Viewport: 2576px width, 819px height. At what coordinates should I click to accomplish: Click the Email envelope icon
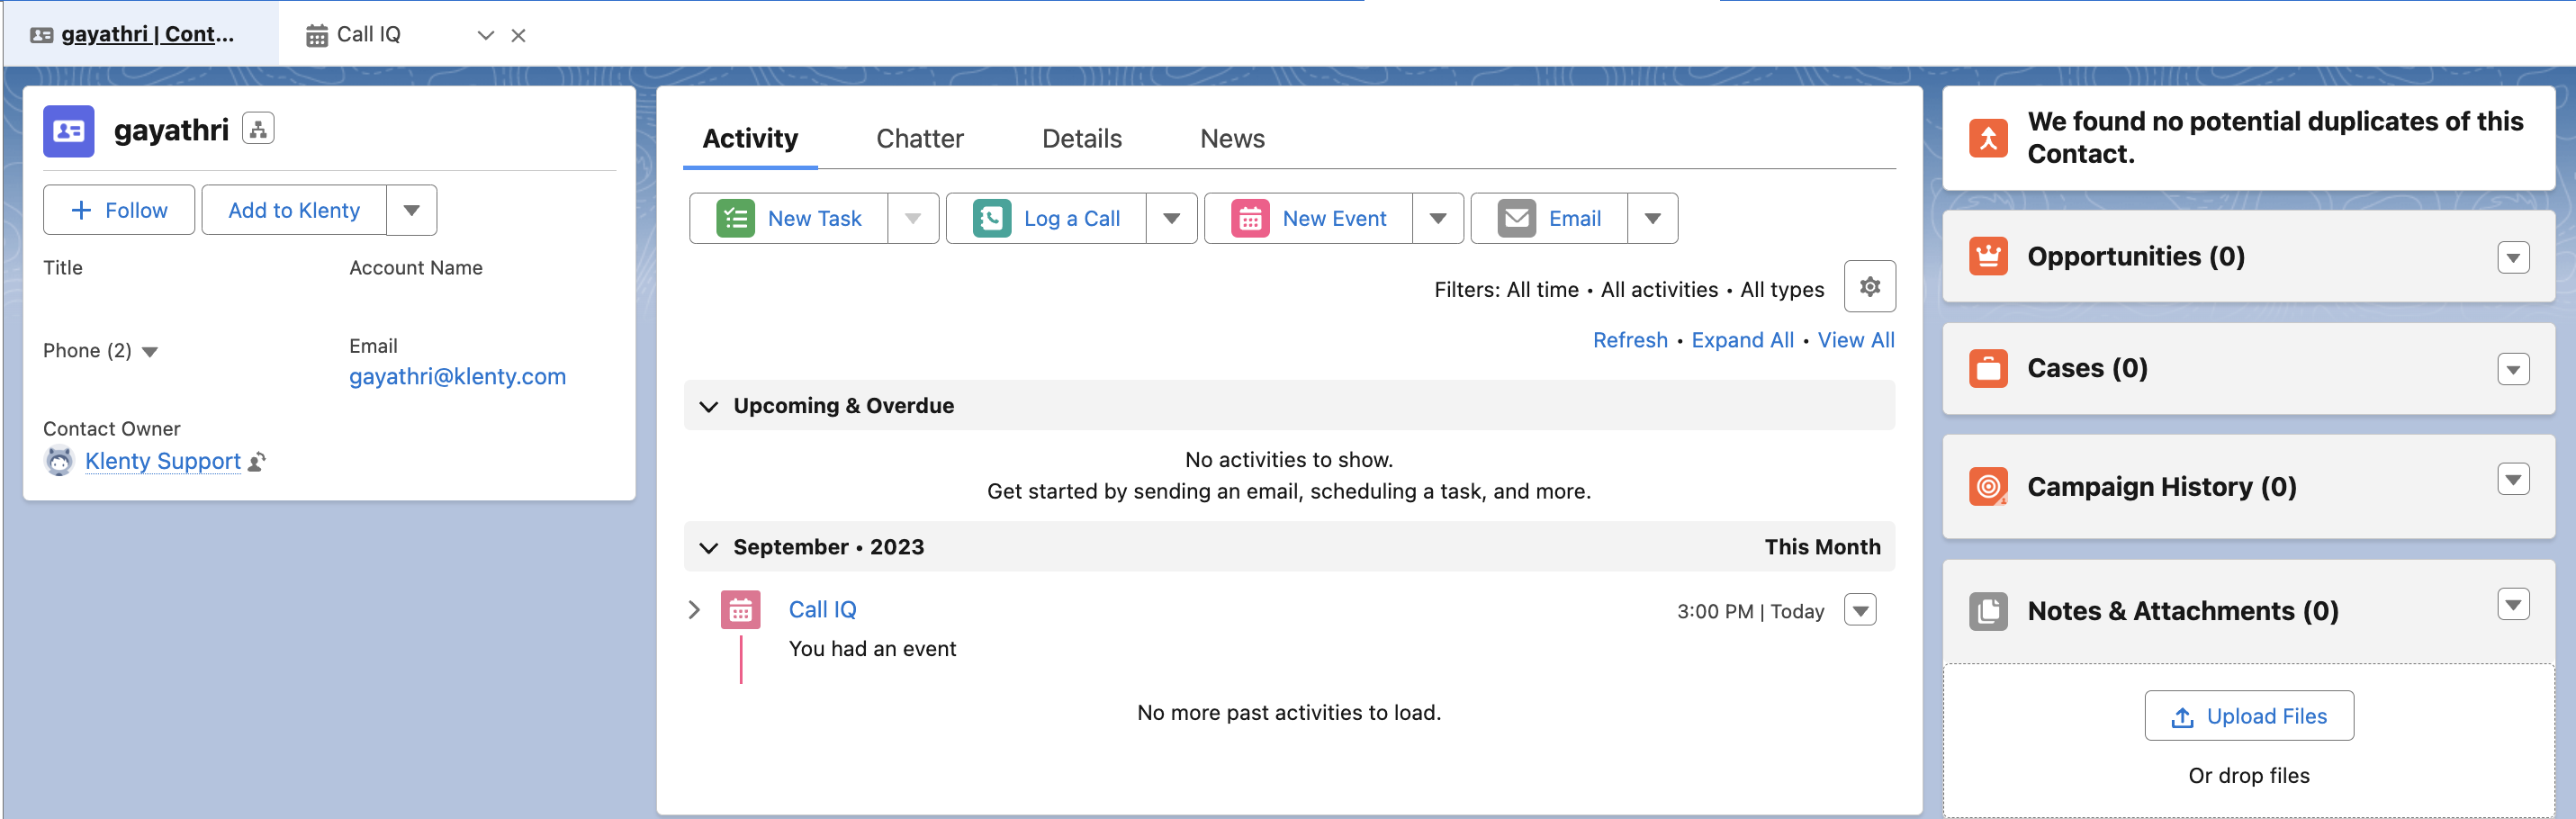(x=1517, y=218)
